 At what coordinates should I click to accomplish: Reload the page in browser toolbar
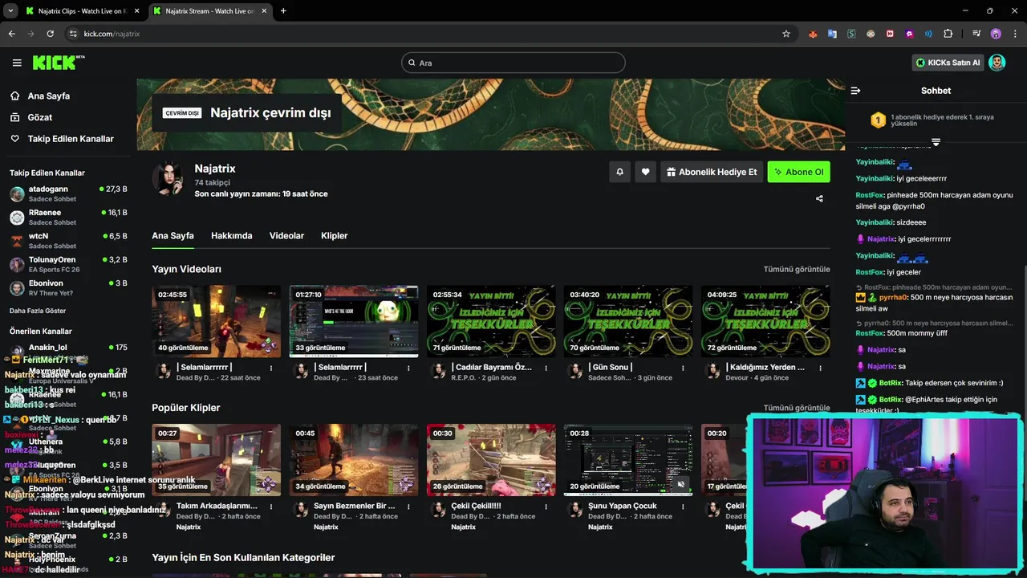click(x=50, y=34)
